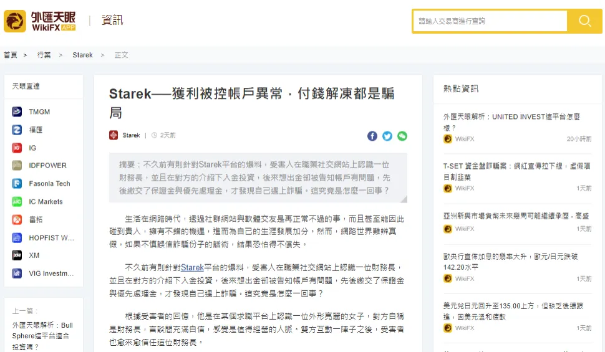This screenshot has width=605, height=352.
Task: Open the XM broker name link
Action: pyautogui.click(x=34, y=255)
